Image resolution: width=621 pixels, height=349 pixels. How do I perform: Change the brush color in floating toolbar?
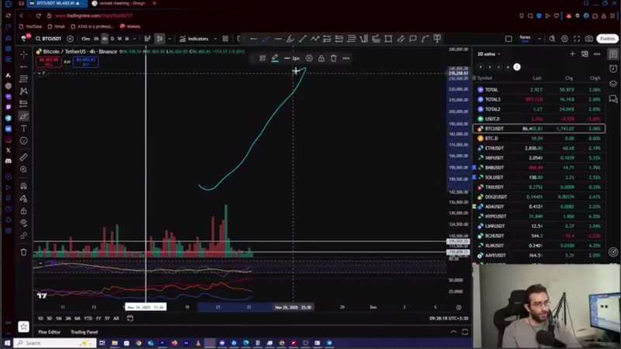tap(275, 58)
